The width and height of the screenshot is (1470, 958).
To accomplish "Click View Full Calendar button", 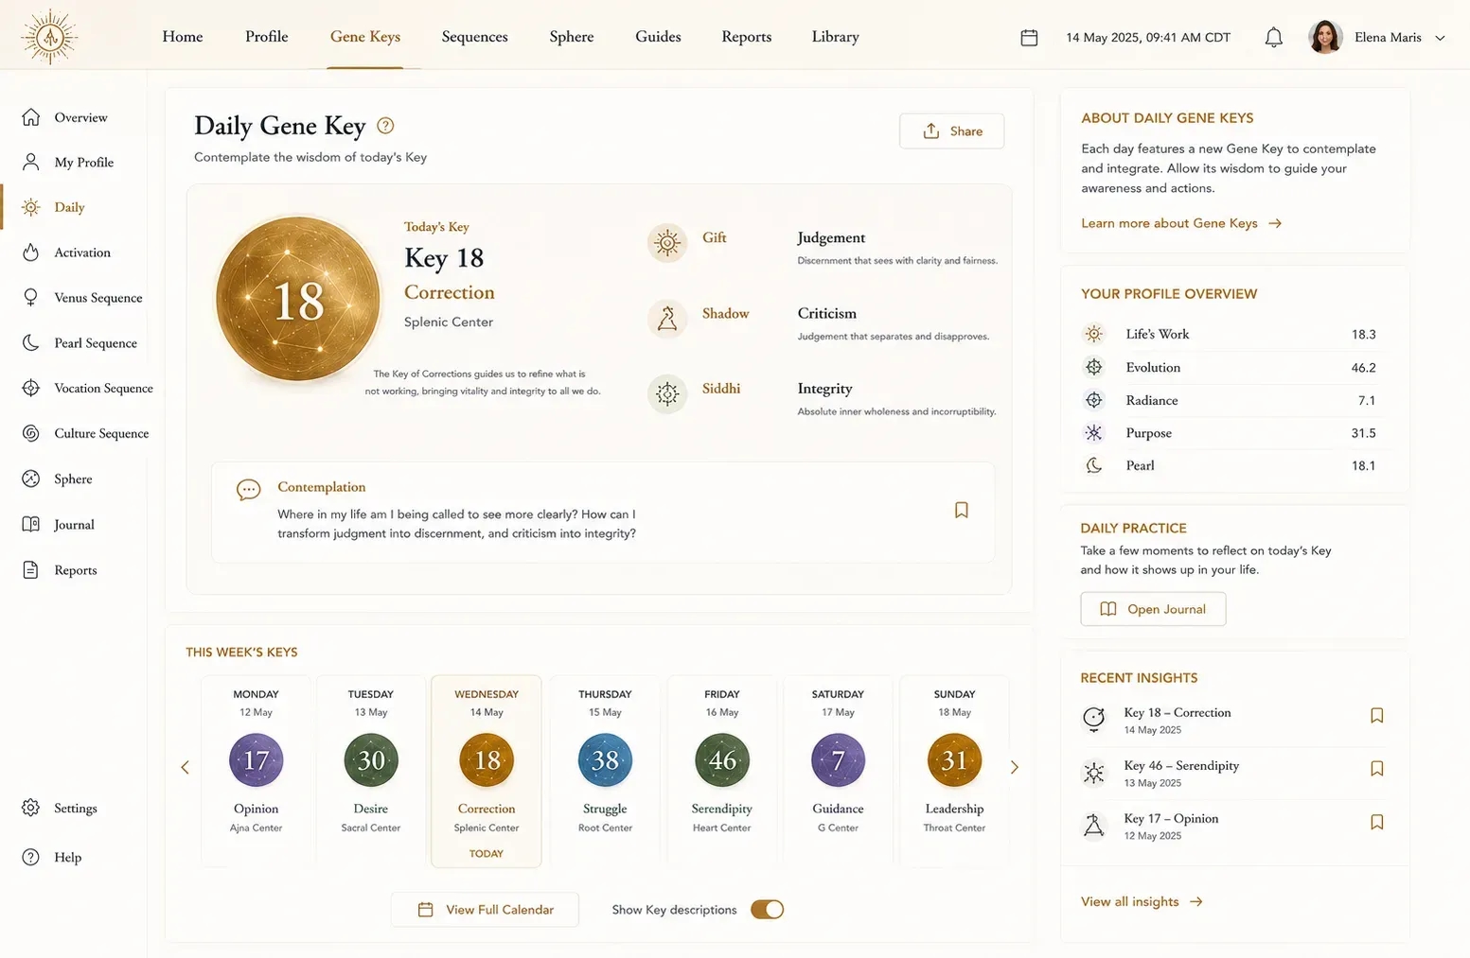I will coord(485,909).
